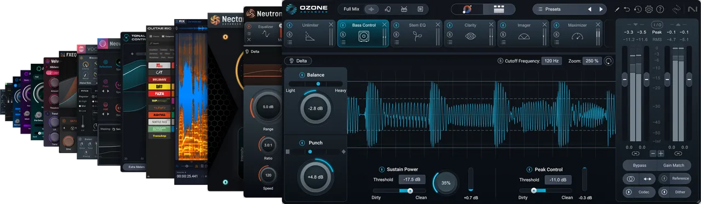Solo the Maximizer module
Screen dimensions: 701x204
coord(556,34)
